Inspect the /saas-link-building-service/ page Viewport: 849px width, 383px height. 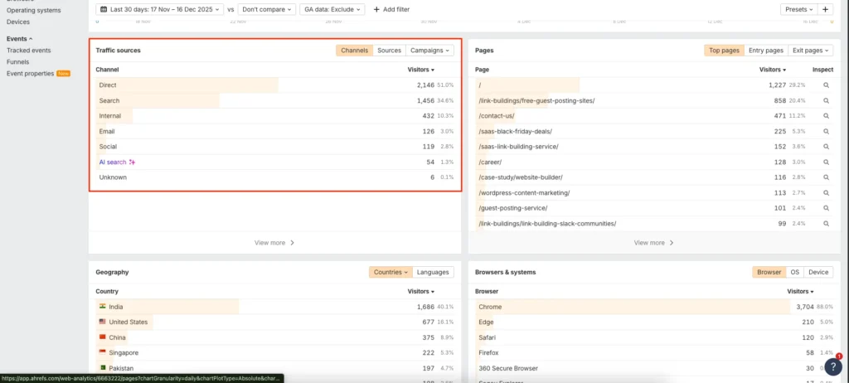(827, 146)
